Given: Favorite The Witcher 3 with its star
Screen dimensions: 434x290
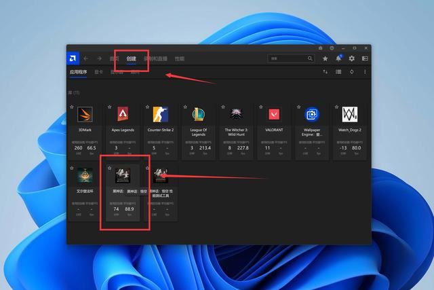Looking at the screenshot, I should coord(223,107).
